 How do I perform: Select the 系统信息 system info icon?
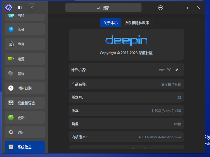(11, 147)
